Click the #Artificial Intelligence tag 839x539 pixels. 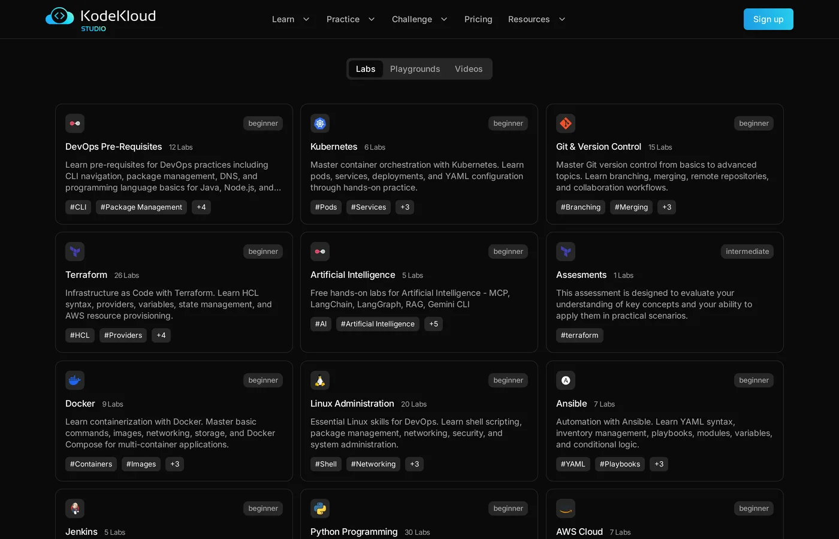[378, 324]
